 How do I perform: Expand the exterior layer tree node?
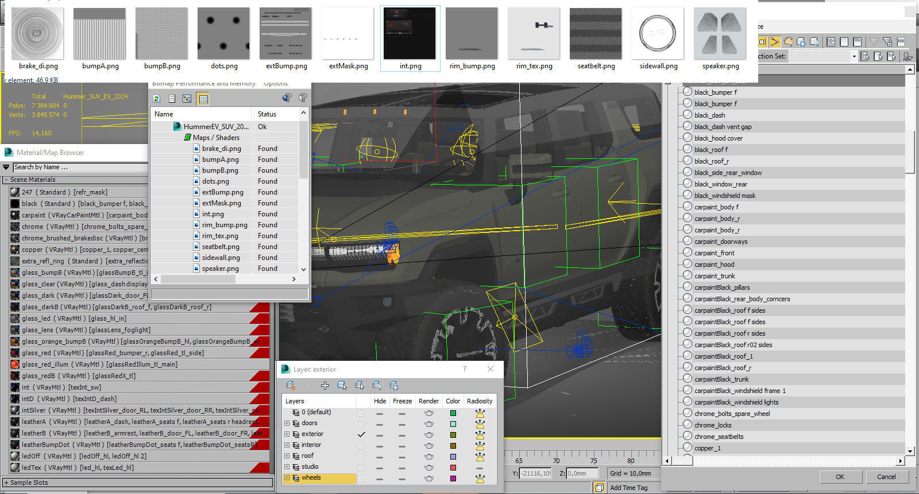click(287, 434)
